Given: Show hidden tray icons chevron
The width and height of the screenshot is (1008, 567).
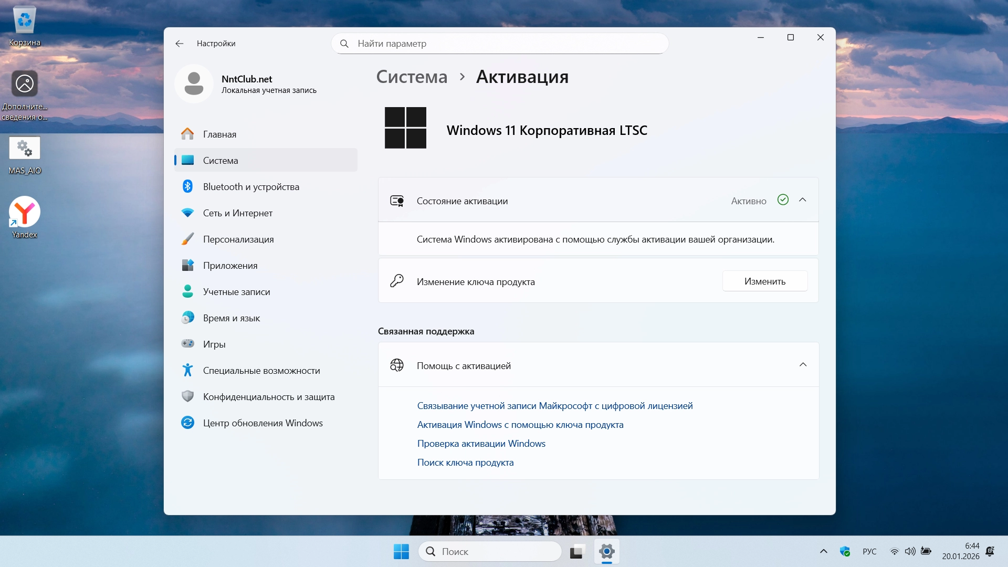Looking at the screenshot, I should click(x=823, y=551).
